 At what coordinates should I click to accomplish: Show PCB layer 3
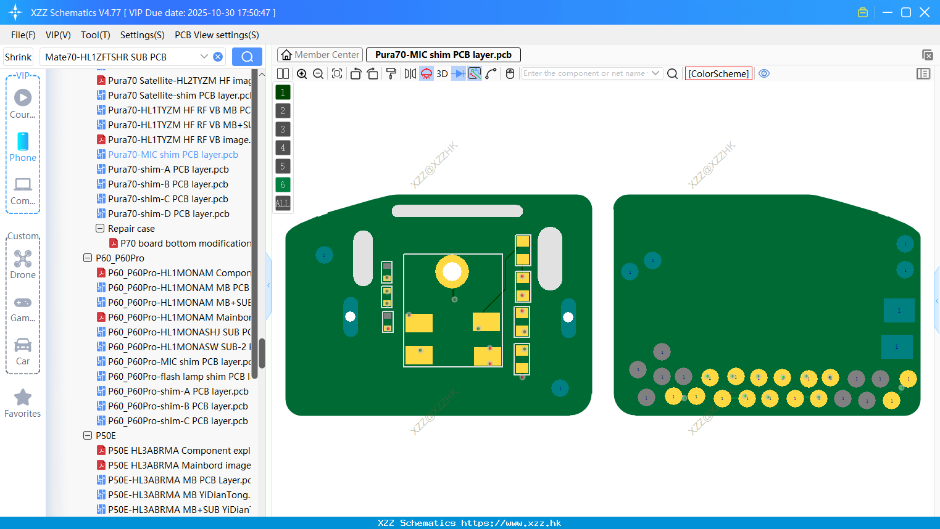pyautogui.click(x=283, y=129)
